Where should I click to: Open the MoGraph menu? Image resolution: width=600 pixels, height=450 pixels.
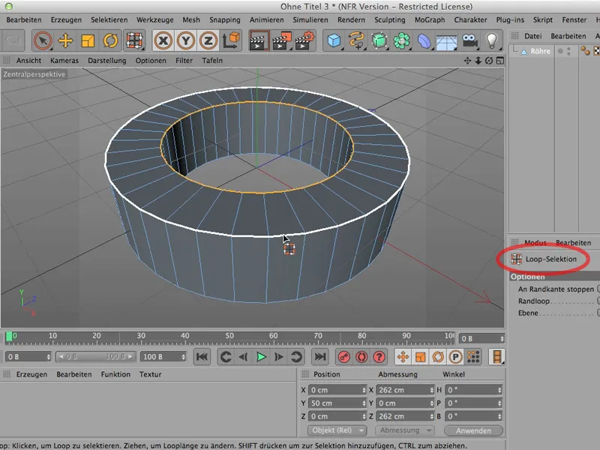pos(430,20)
